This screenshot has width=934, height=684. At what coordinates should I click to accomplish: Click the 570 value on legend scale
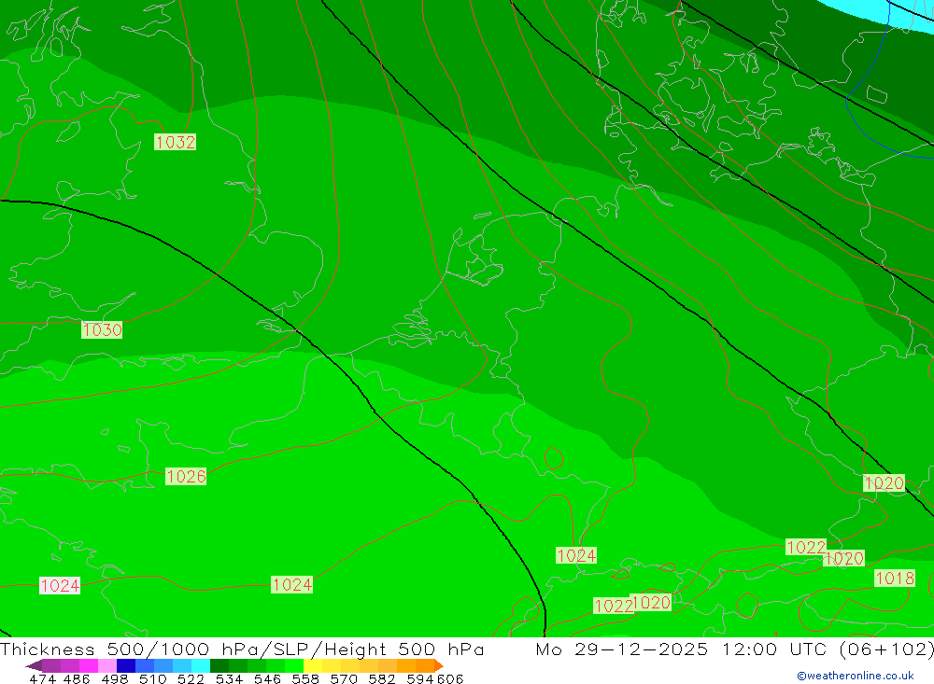click(344, 679)
